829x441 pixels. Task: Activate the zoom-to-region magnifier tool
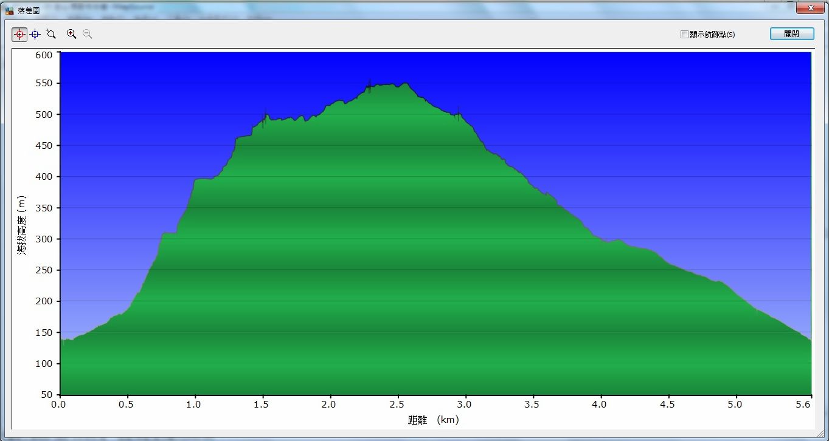[x=51, y=35]
